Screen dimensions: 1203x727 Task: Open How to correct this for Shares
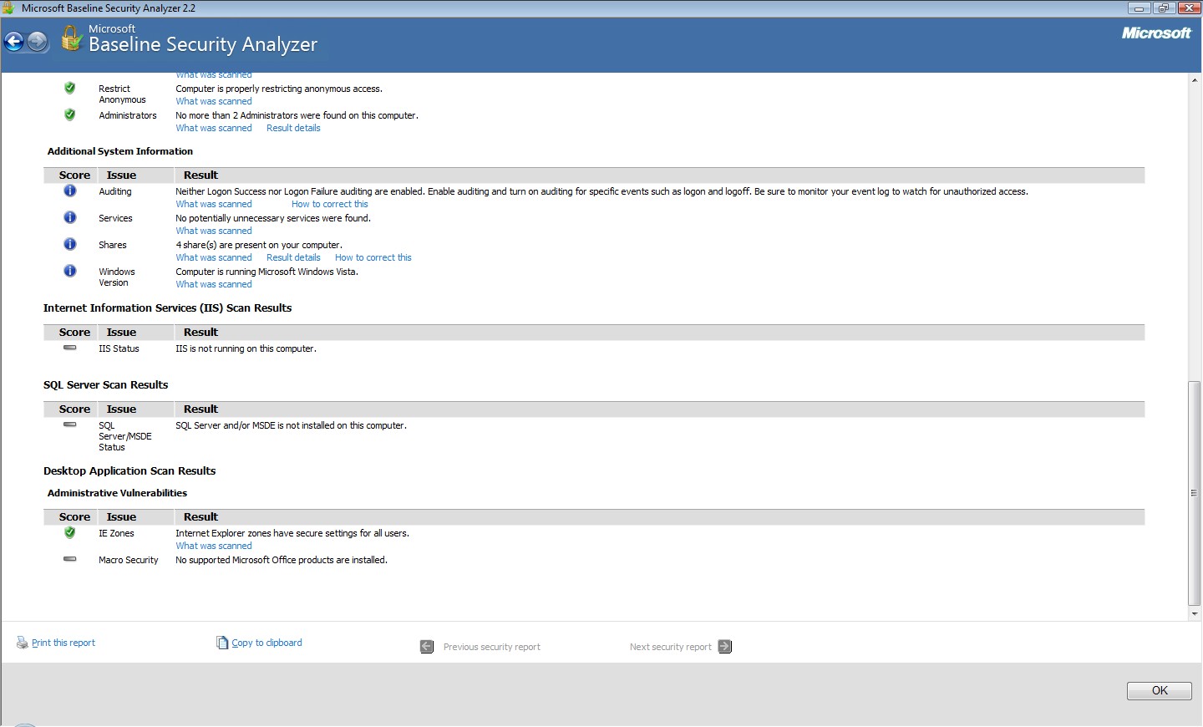tap(373, 257)
